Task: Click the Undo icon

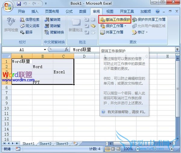Action: pyautogui.click(x=25, y=4)
